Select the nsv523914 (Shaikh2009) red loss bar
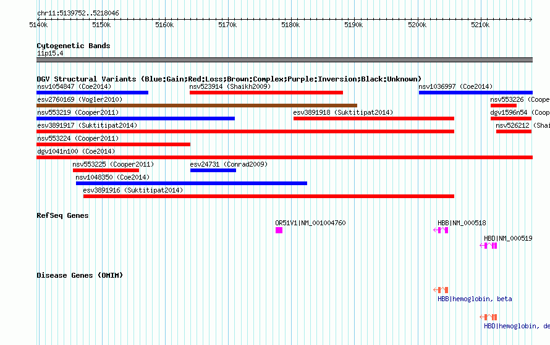 click(x=266, y=93)
